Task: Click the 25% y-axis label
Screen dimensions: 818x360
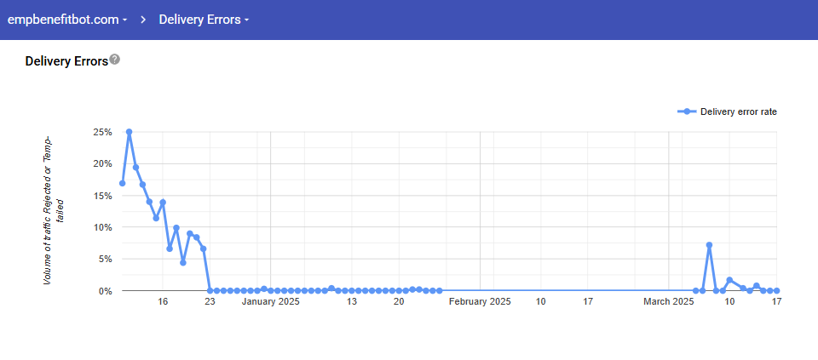Action: click(101, 132)
